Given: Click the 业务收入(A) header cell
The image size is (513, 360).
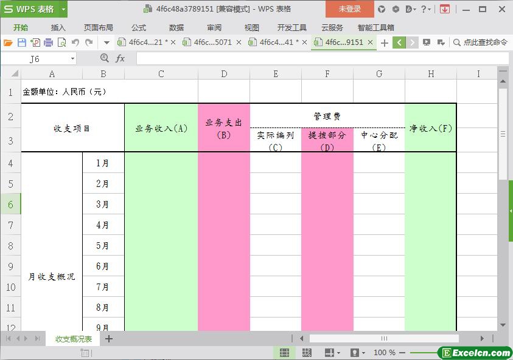Looking at the screenshot, I should pos(161,128).
